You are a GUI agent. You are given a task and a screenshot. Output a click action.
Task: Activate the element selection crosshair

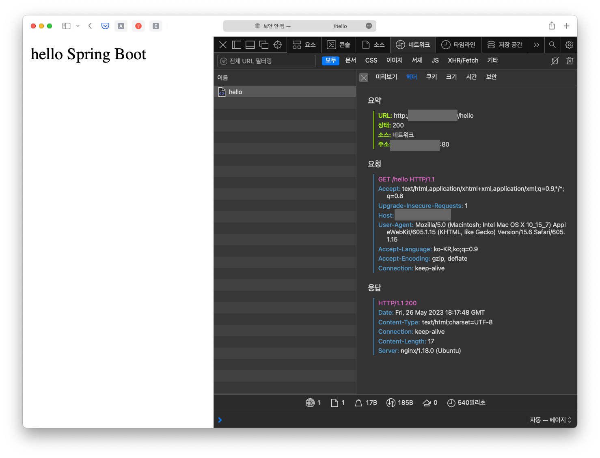[278, 45]
